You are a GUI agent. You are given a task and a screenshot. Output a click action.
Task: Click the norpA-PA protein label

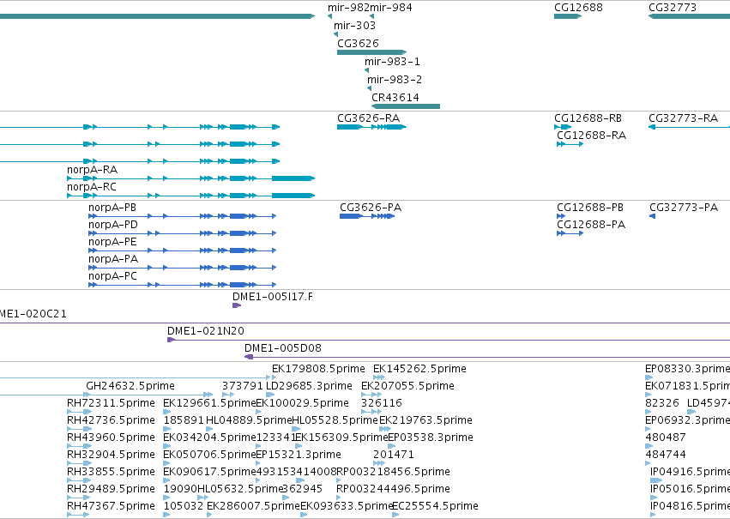[113, 259]
